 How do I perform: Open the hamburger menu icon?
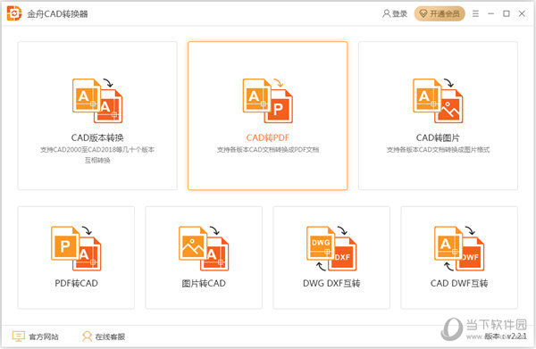[475, 13]
